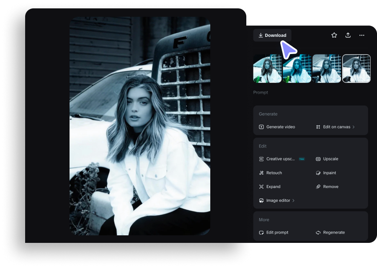Select the first generated image thumbnail
Viewport: 377px width, 268px height.
[x=267, y=68]
